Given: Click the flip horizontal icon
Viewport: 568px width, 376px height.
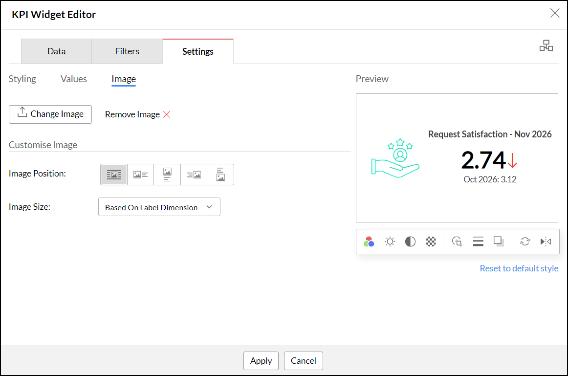Looking at the screenshot, I should [546, 242].
